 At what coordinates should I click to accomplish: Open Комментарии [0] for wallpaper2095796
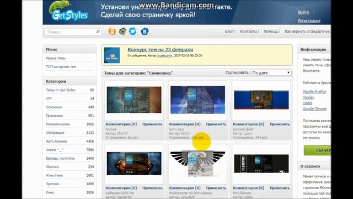121,188
